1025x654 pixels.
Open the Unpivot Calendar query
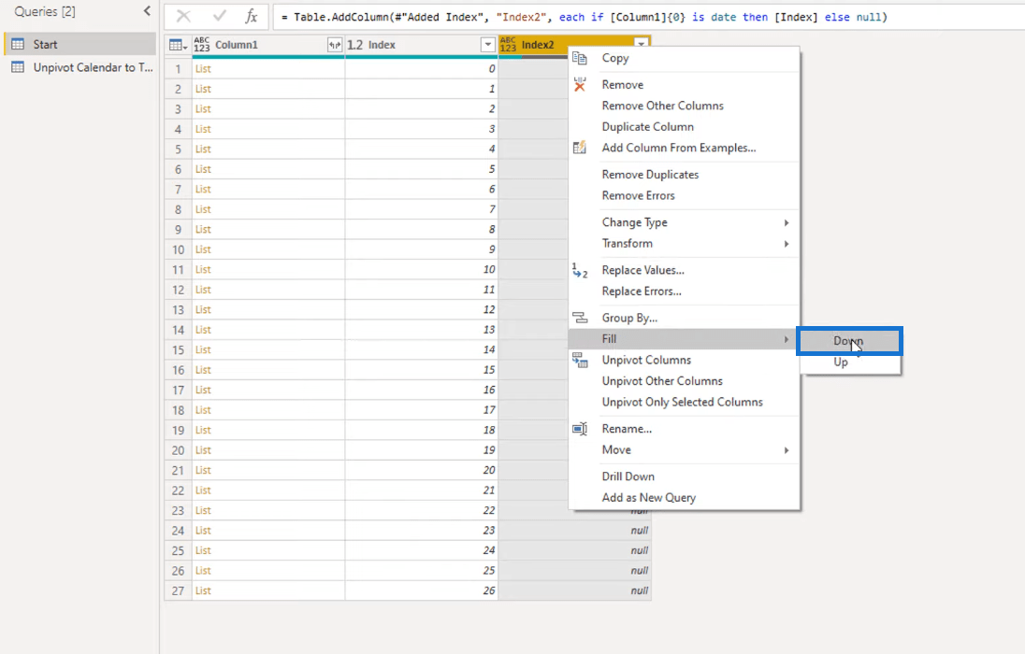[93, 67]
